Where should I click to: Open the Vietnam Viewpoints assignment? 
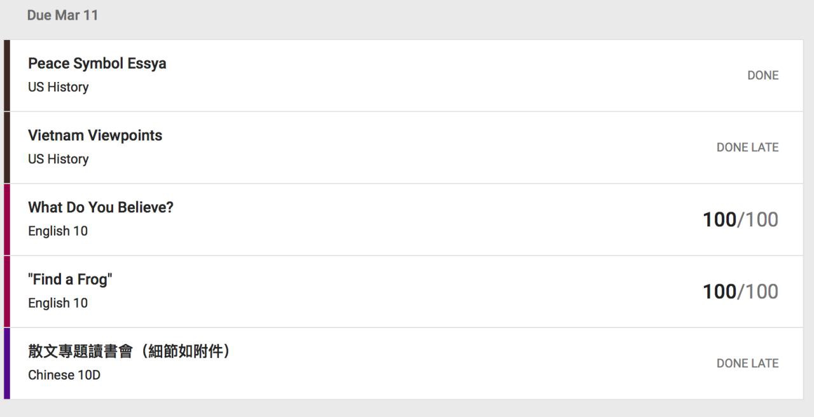95,135
